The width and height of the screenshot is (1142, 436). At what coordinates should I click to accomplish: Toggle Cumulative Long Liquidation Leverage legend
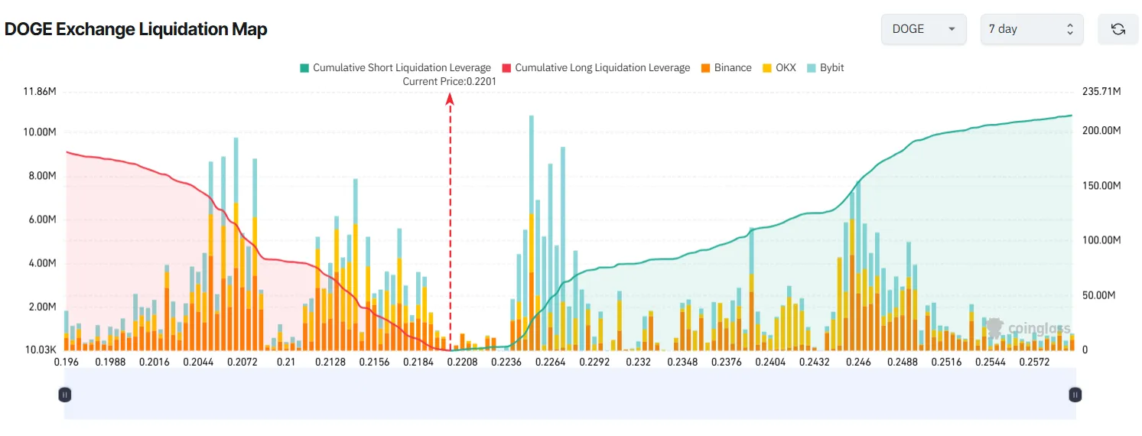602,67
